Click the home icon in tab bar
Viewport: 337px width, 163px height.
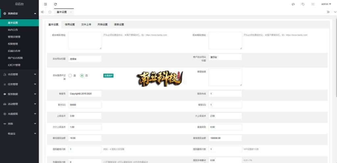pyautogui.click(x=50, y=12)
